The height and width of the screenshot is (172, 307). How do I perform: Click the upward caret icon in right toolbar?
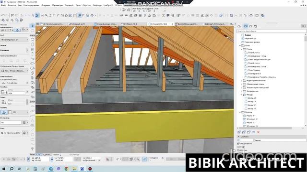click(251, 15)
